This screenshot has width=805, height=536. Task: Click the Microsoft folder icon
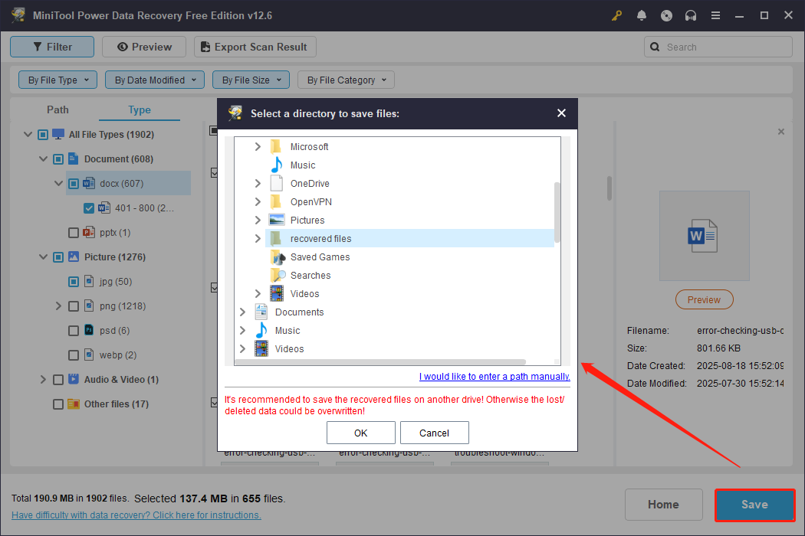tap(276, 147)
